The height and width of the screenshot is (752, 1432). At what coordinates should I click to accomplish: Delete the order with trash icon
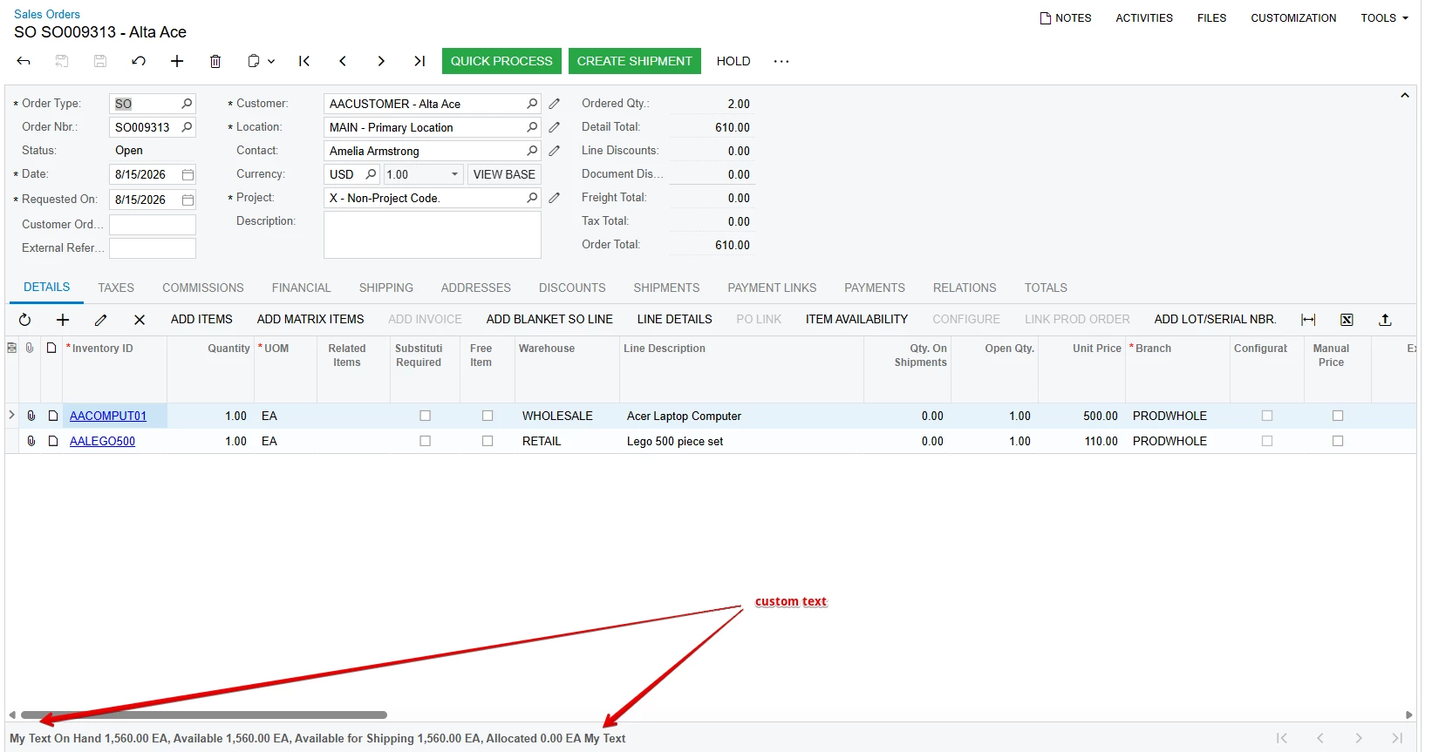pyautogui.click(x=215, y=61)
